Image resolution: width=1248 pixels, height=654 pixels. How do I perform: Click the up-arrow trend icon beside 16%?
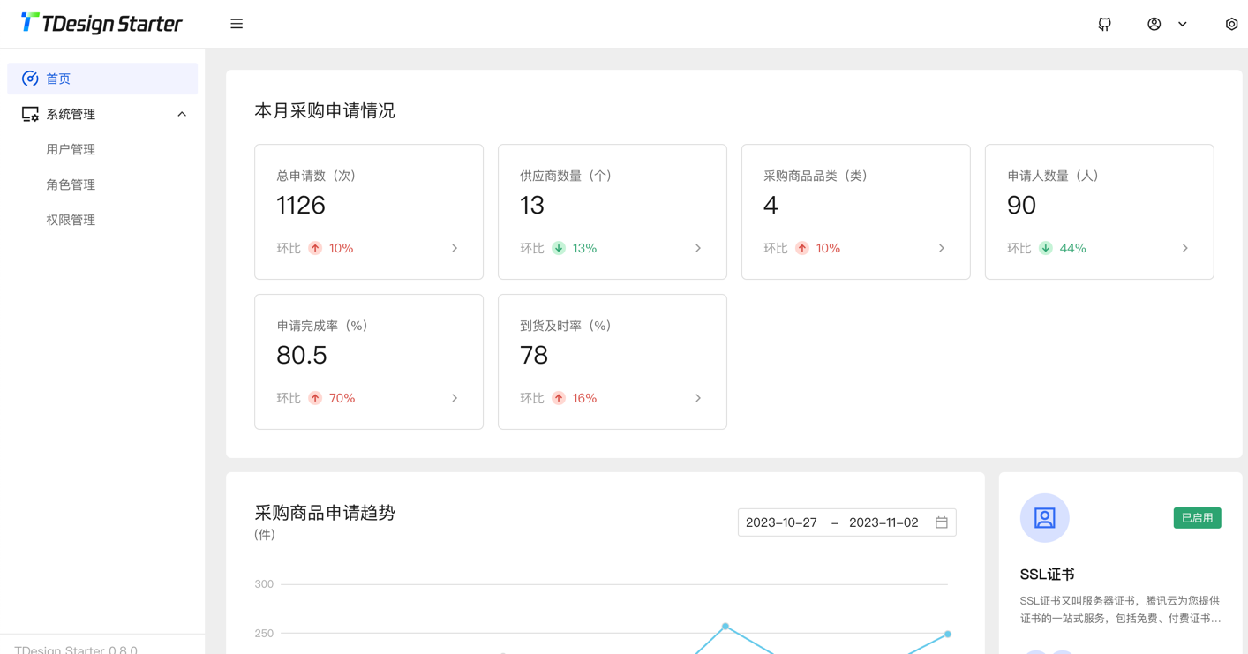559,398
